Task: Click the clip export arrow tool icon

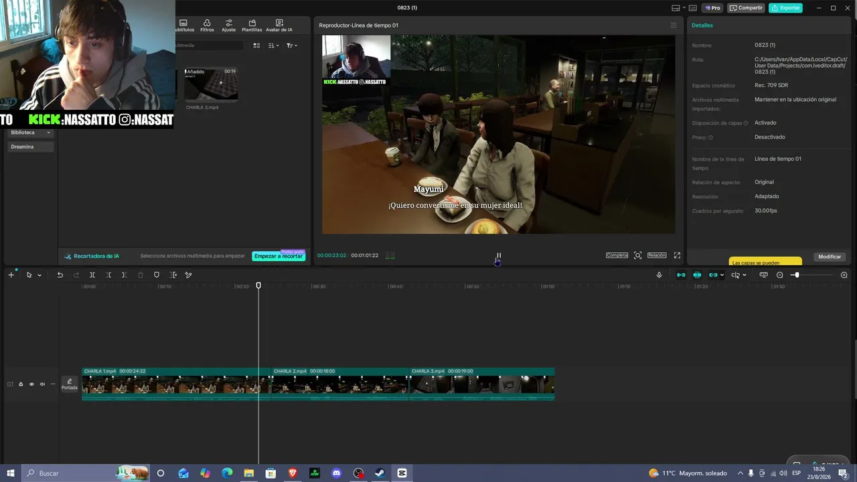Action: coord(173,275)
